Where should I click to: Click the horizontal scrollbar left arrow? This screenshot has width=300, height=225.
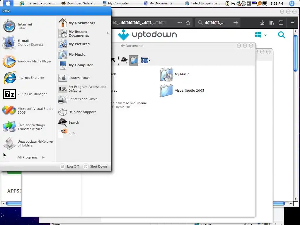(3, 203)
